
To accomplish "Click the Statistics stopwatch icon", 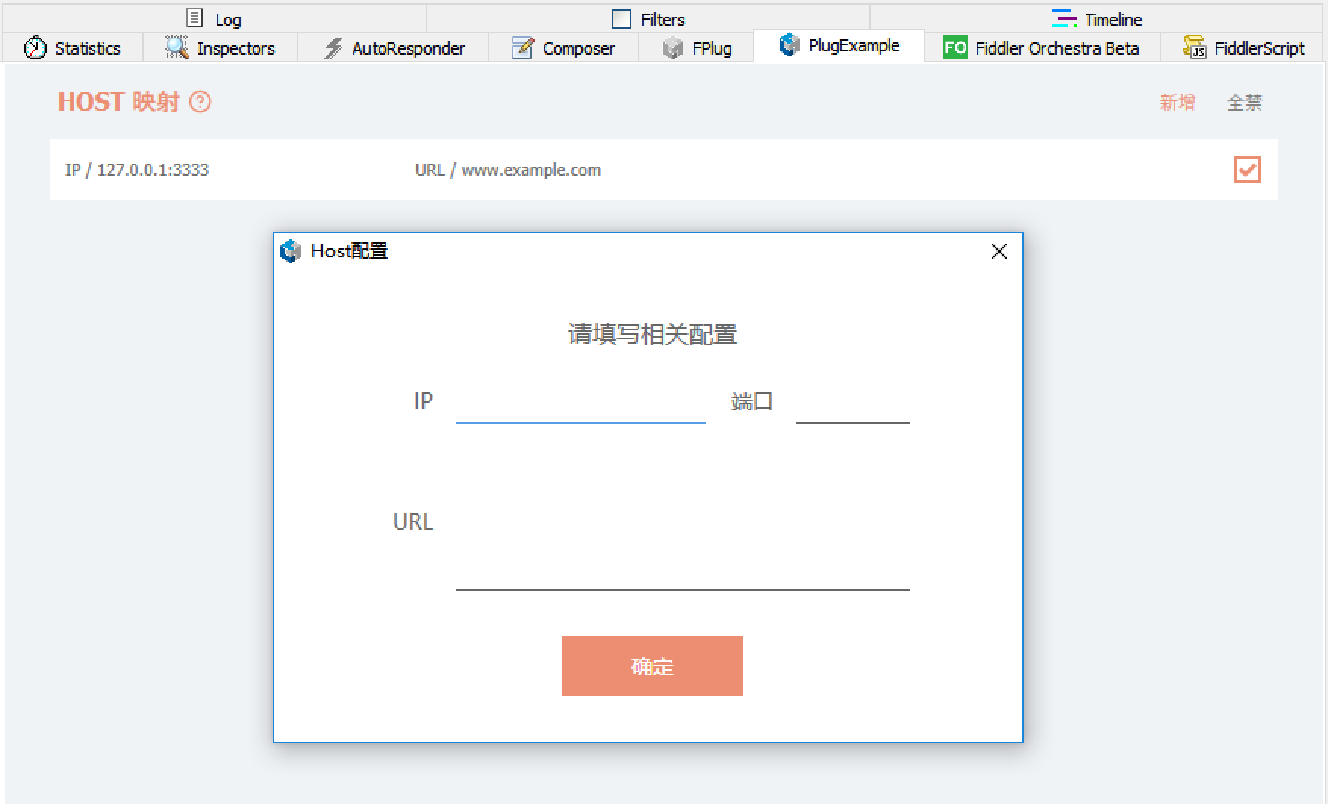I will click(x=35, y=48).
